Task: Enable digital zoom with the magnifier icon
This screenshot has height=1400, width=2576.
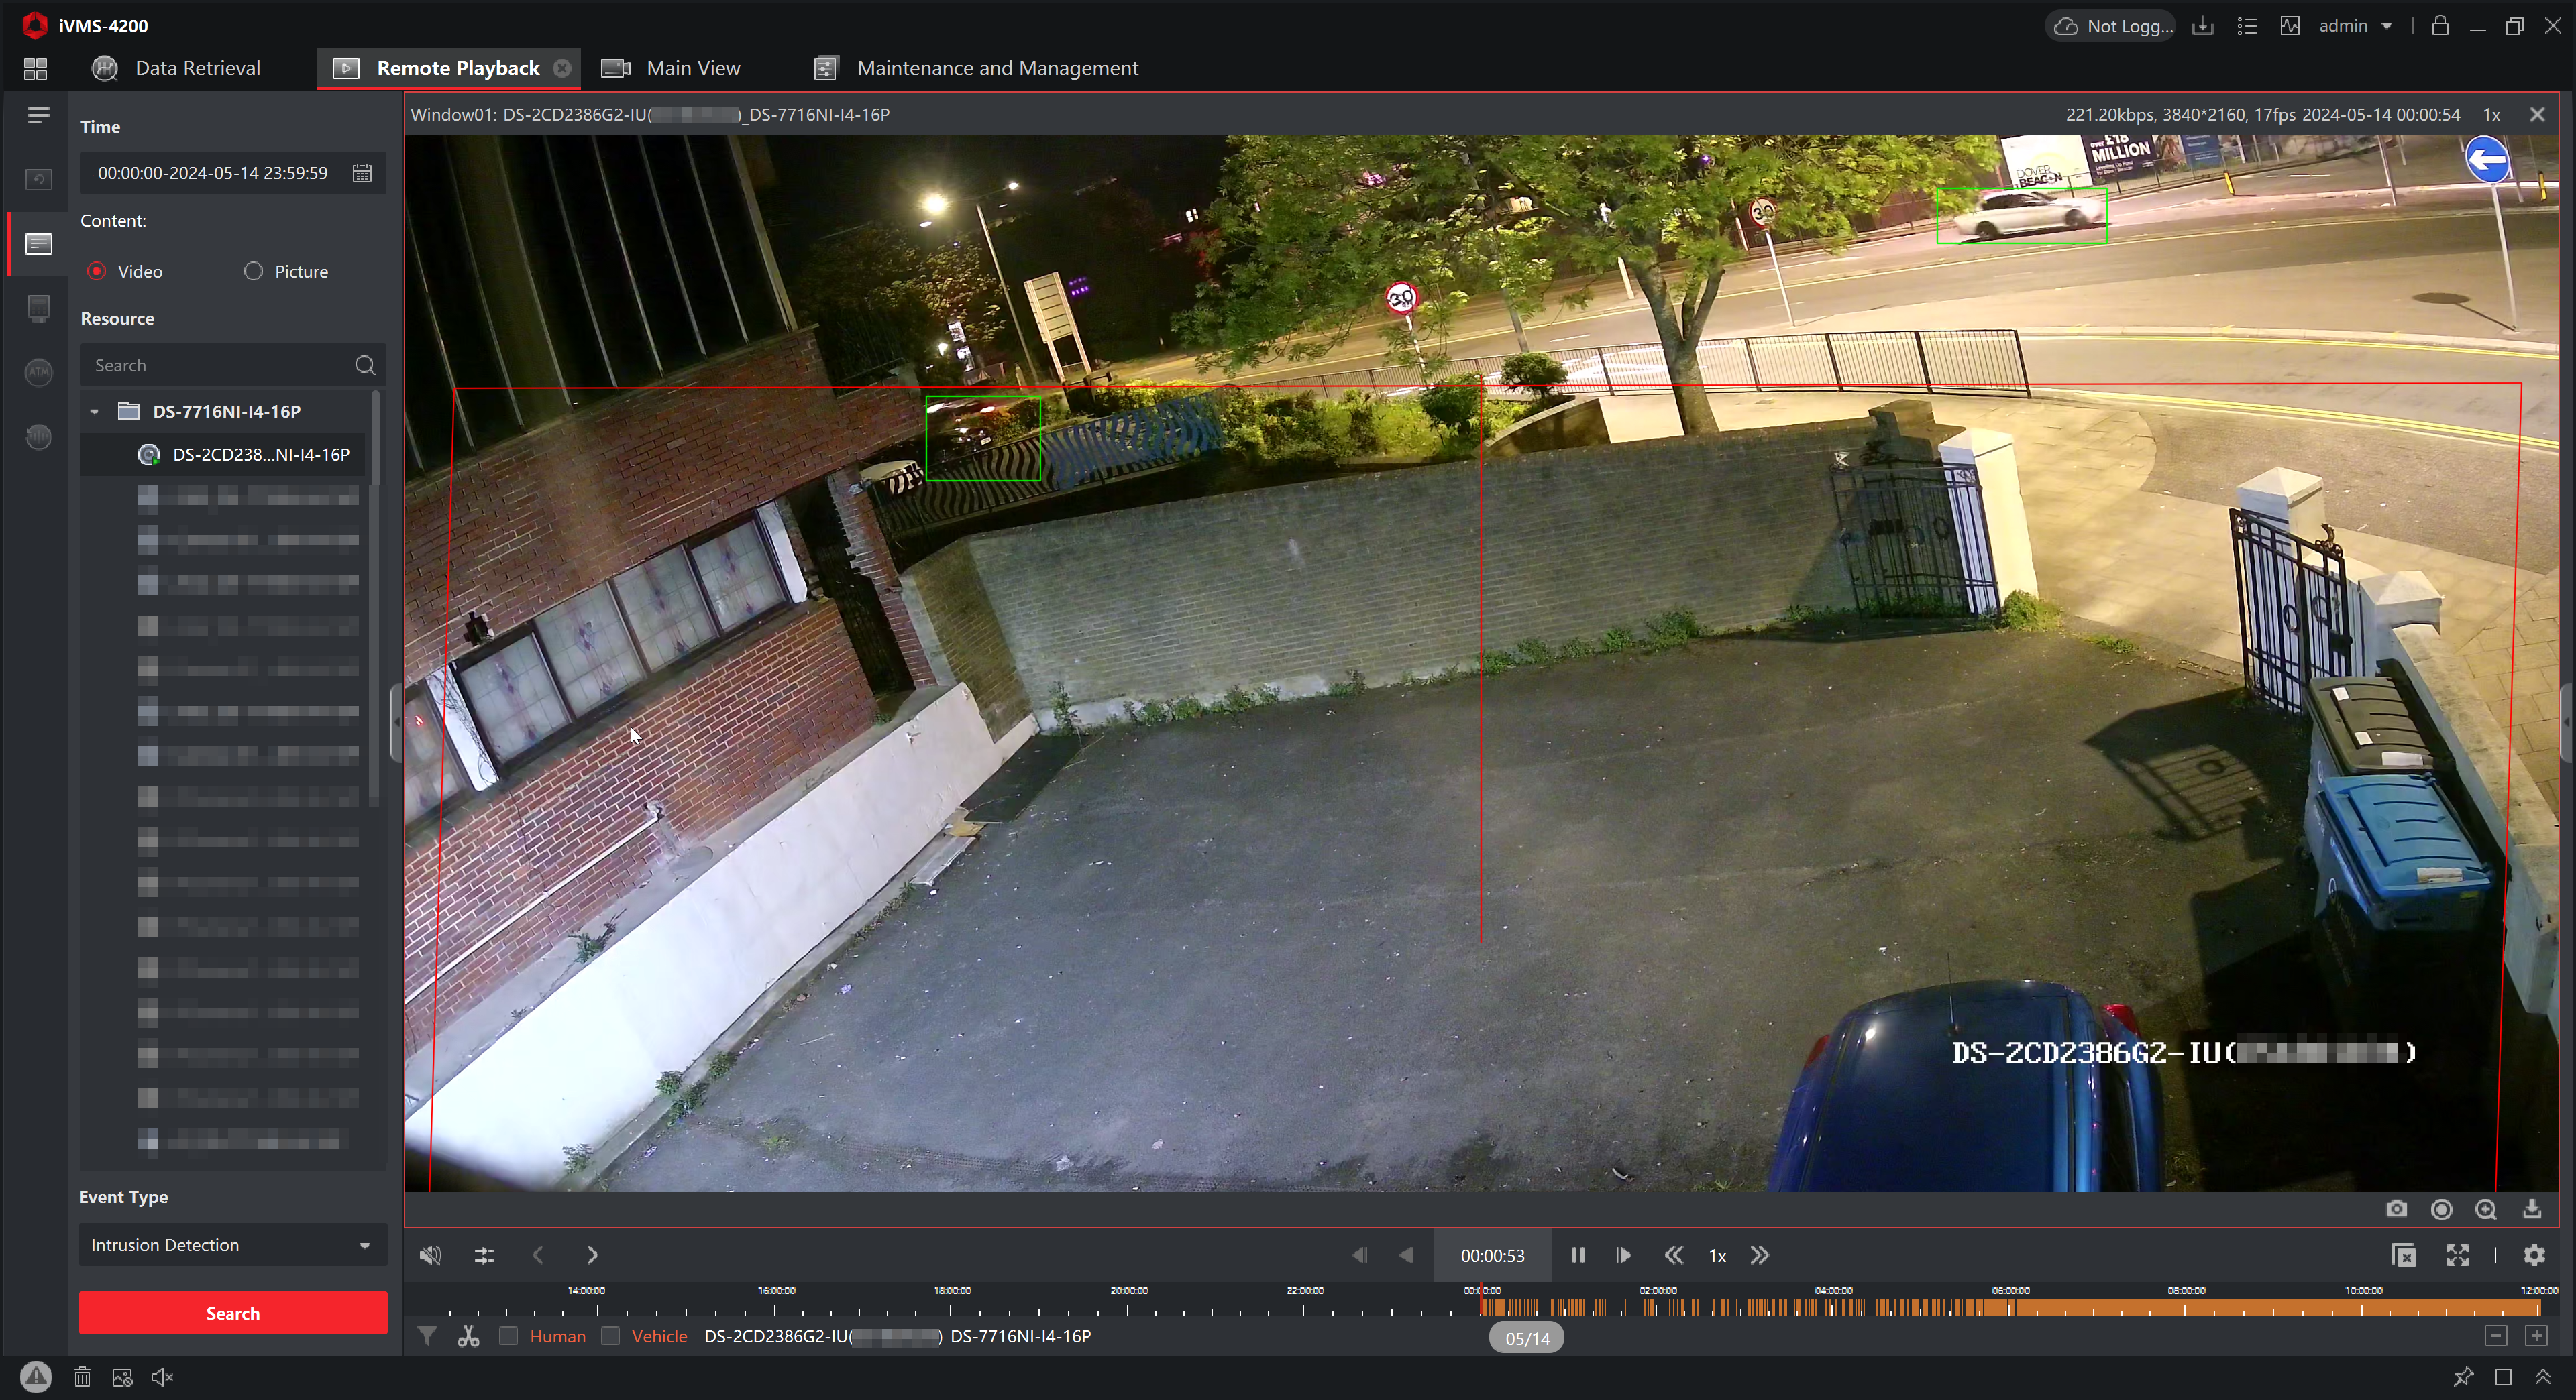Action: tap(2486, 1209)
